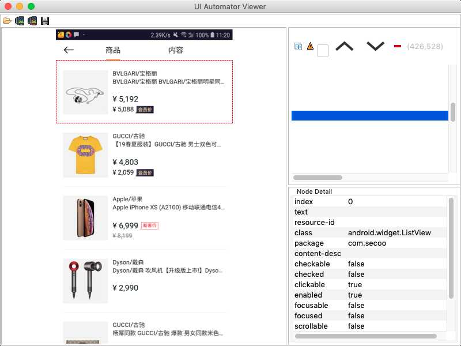Image resolution: width=461 pixels, height=346 pixels.
Task: Click the hierarchy tree horizontal scrollbar
Action: click(x=318, y=178)
